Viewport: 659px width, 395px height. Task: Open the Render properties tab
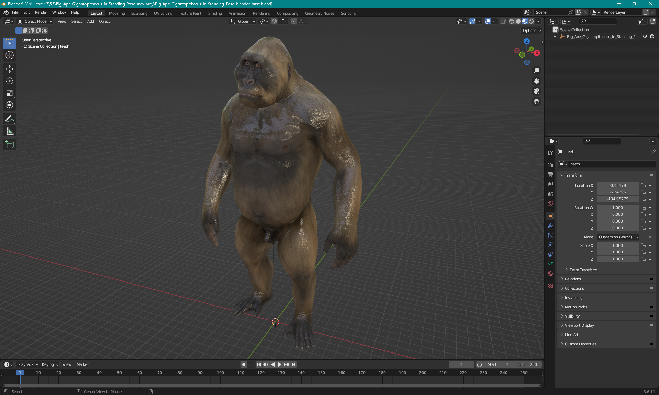pyautogui.click(x=550, y=165)
